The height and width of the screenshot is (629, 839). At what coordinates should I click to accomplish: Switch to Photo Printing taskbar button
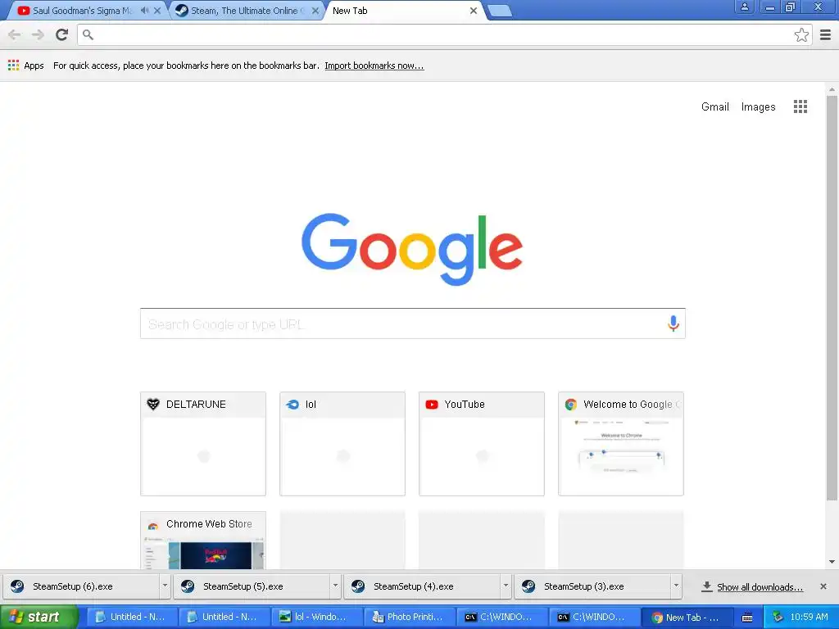click(x=408, y=617)
